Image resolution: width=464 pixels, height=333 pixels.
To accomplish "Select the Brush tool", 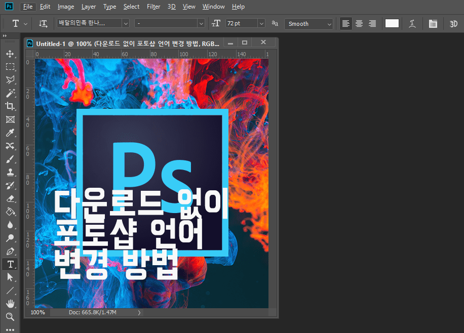I will (x=10, y=159).
